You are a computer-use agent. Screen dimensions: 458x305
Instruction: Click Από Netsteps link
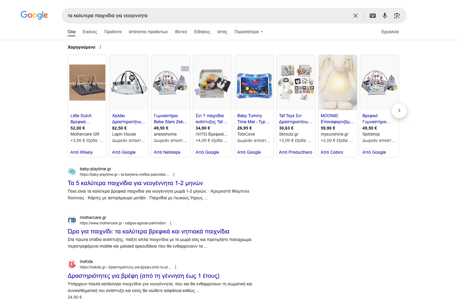pyautogui.click(x=167, y=152)
